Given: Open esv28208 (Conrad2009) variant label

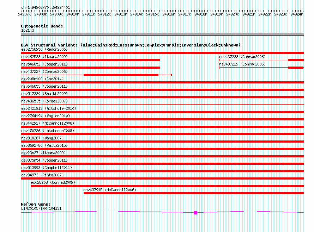Looking at the screenshot, I should (53, 182).
